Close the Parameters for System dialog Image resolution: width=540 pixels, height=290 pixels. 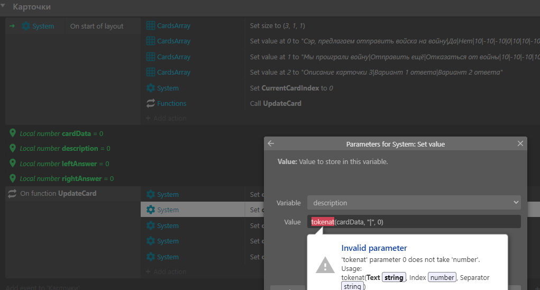click(x=520, y=143)
